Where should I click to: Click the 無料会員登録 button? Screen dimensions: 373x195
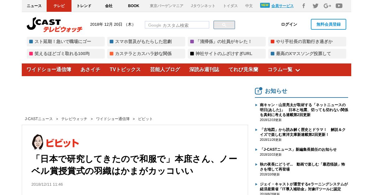[x=329, y=24]
